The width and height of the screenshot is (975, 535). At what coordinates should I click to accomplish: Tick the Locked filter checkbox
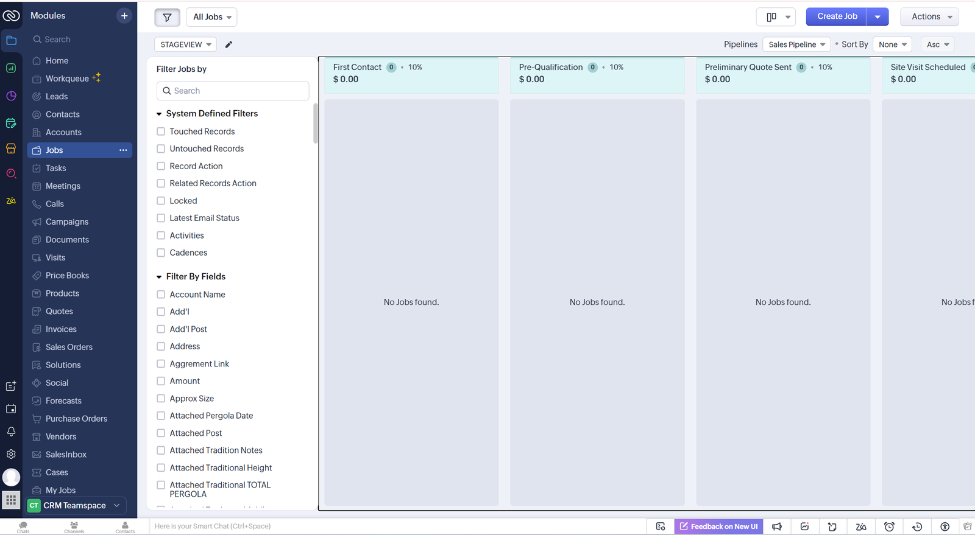[x=161, y=201]
